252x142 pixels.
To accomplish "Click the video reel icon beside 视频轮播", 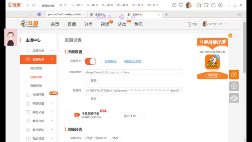I will pos(28,95).
